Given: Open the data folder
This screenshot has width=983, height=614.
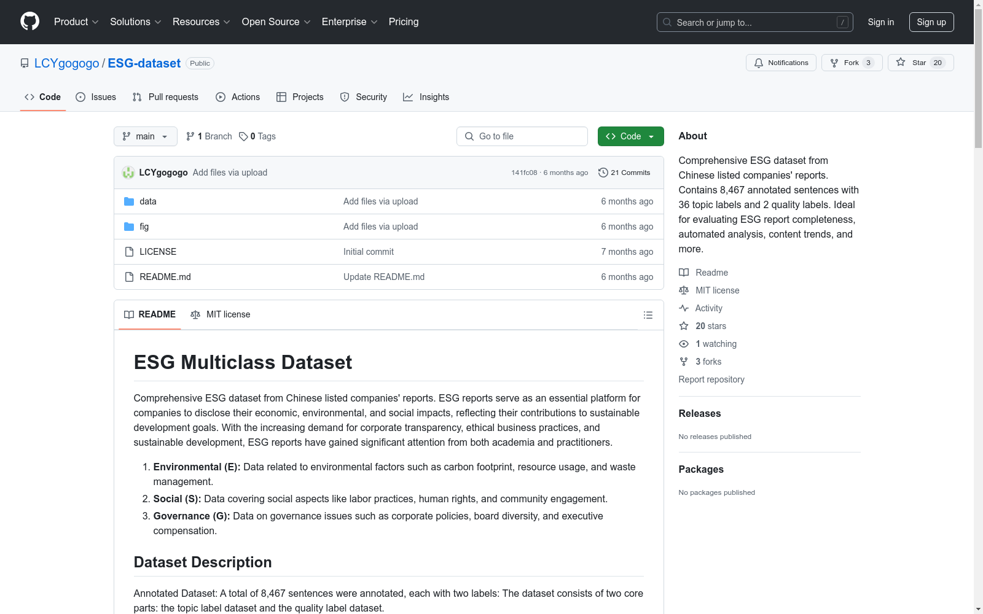Looking at the screenshot, I should click(147, 201).
